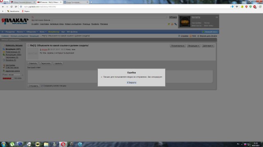Click the Поиск писем field

(12, 75)
